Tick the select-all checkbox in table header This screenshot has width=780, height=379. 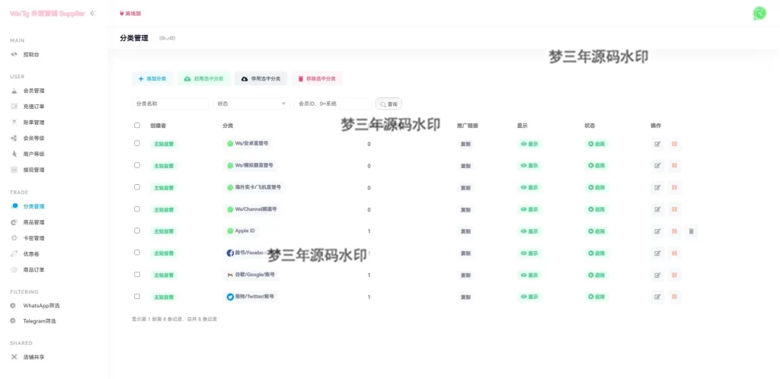137,125
